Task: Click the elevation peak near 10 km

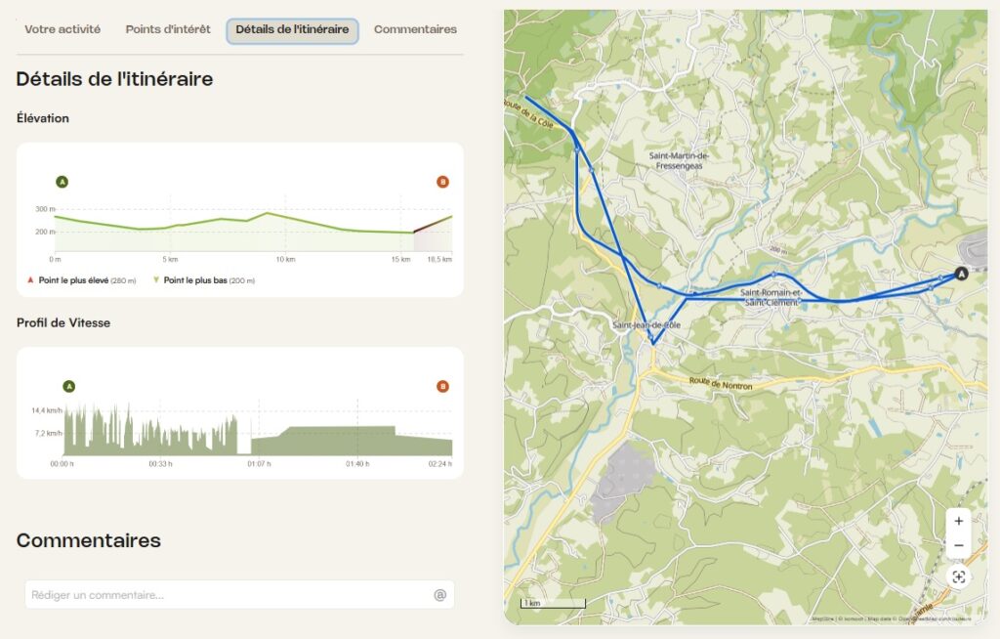Action: 268,213
